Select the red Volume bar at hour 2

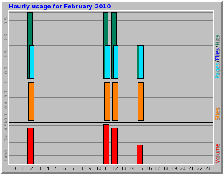click(30, 146)
